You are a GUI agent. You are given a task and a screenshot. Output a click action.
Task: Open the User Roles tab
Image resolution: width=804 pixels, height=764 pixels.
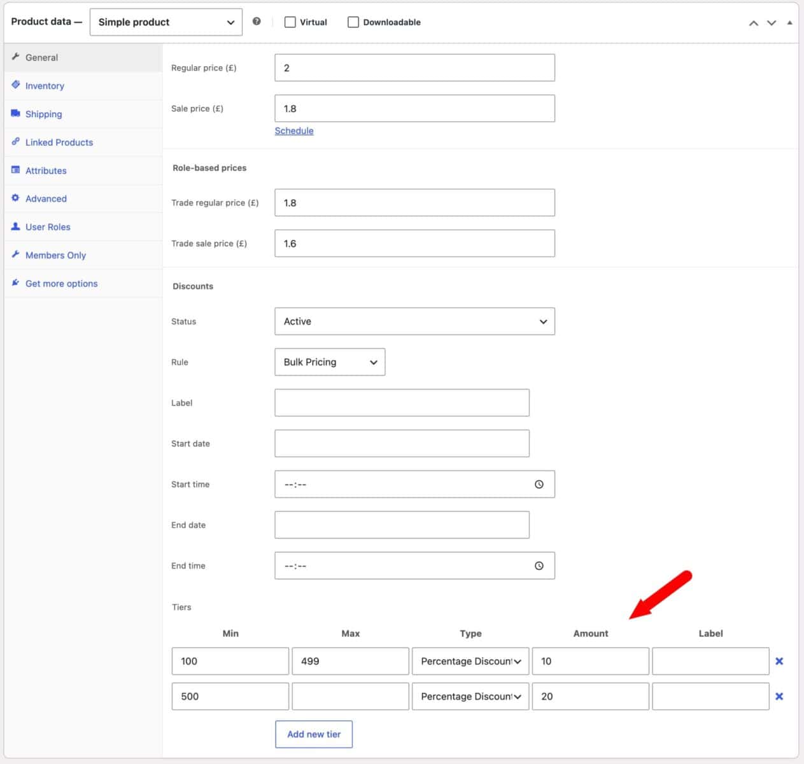click(83, 227)
